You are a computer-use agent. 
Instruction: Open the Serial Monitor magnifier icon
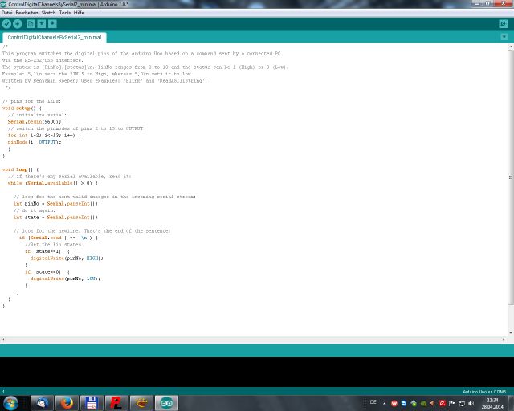[504, 24]
